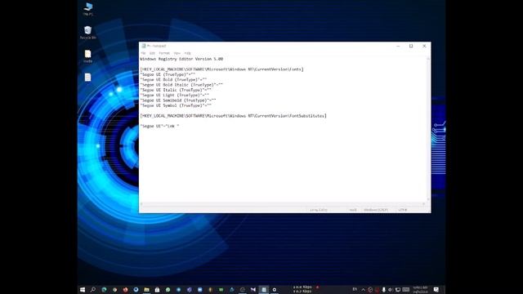Click the taskbar clock and date
The width and height of the screenshot is (523, 294).
[x=420, y=290]
